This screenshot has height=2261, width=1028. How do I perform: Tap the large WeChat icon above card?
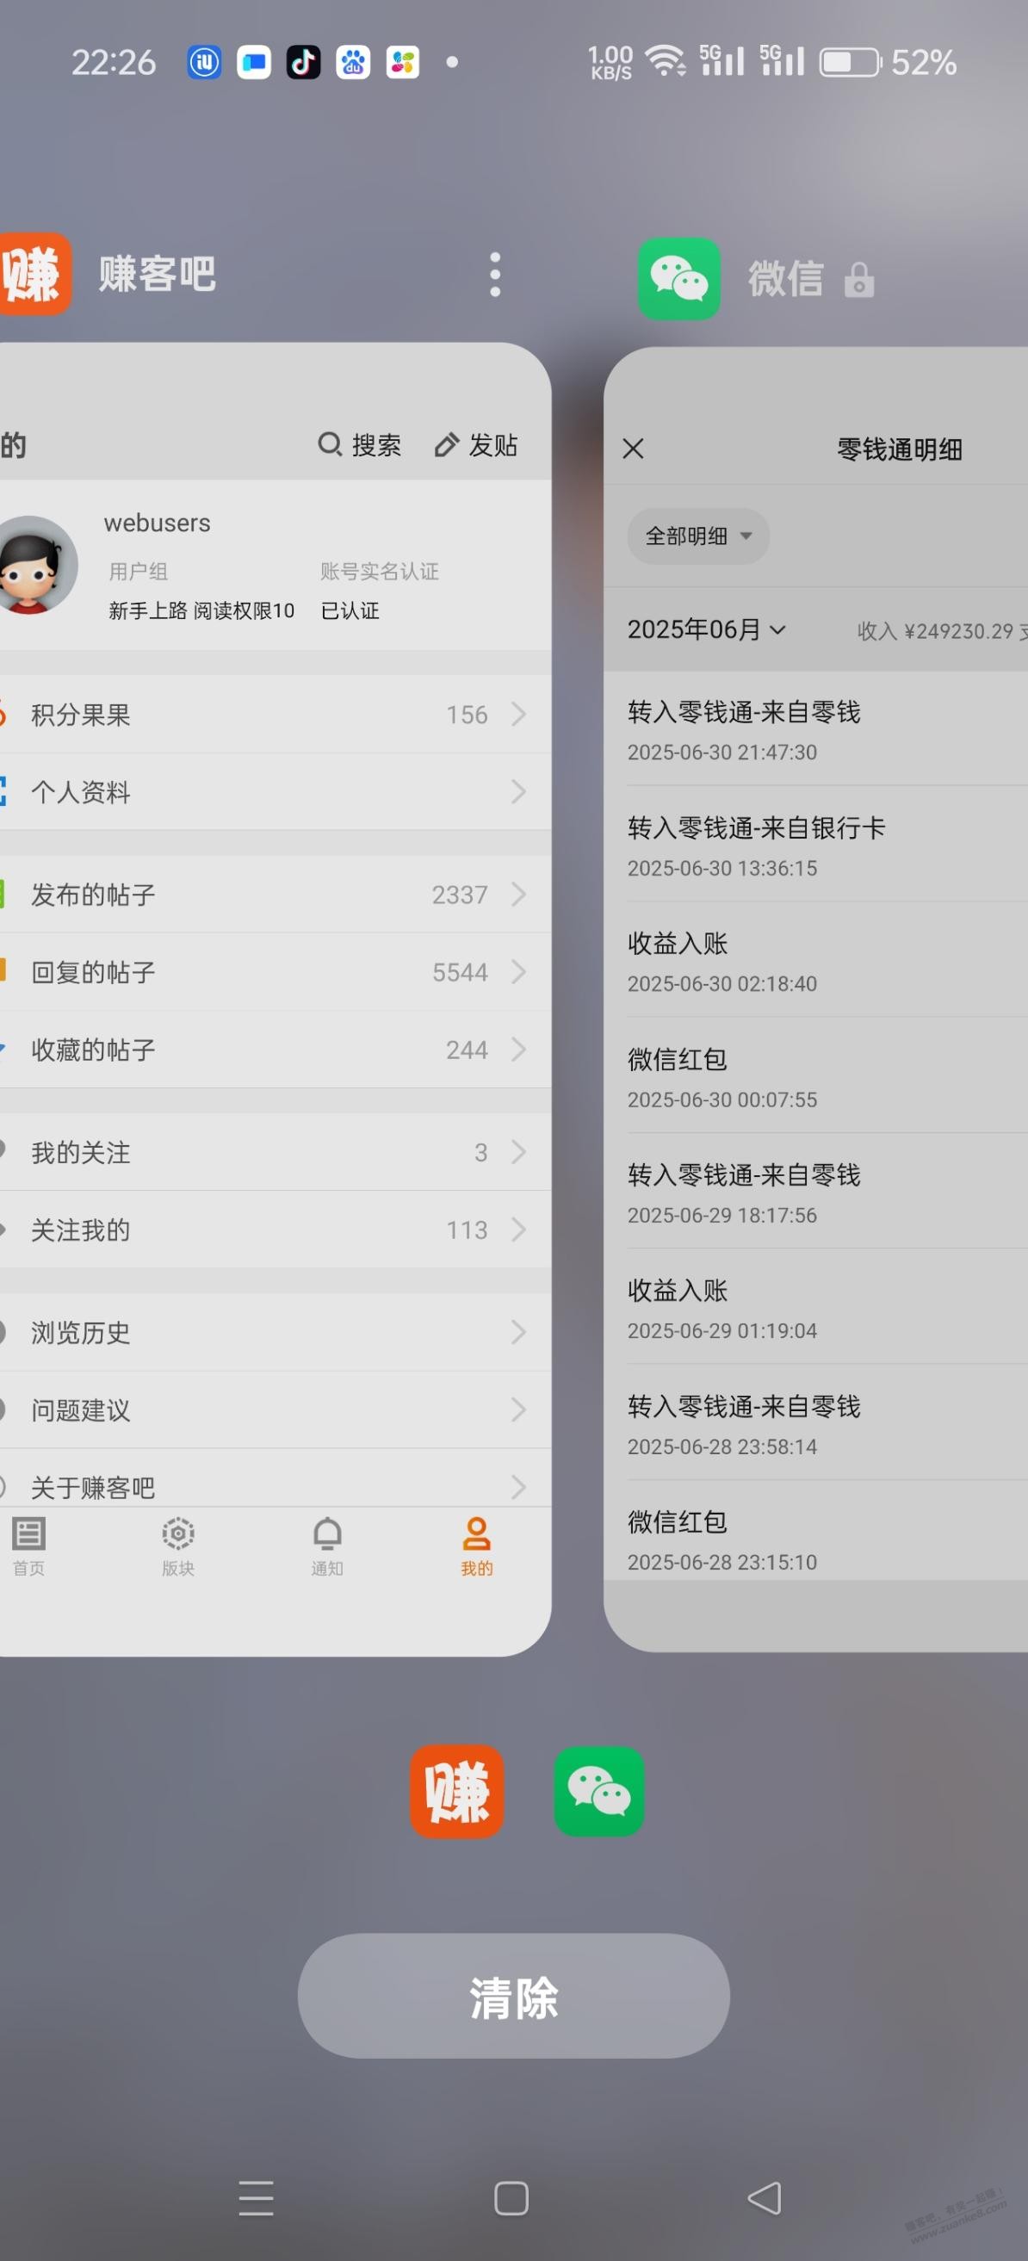[x=678, y=279]
